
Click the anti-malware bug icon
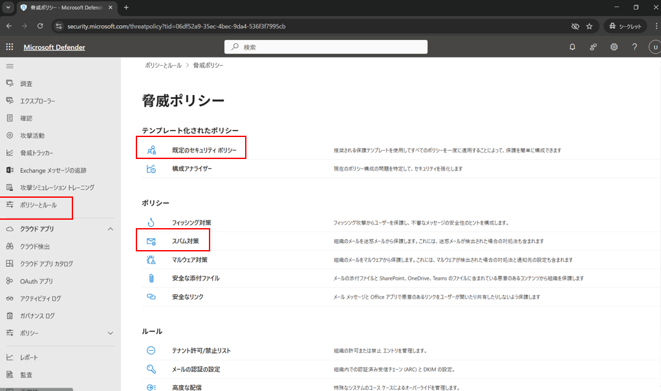click(x=151, y=260)
